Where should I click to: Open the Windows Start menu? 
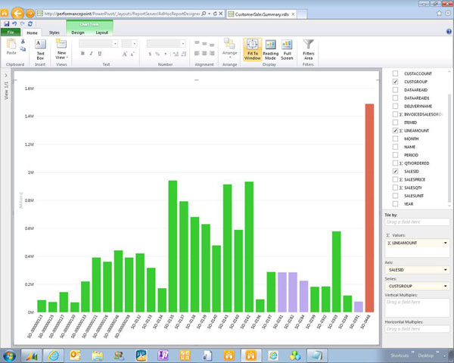pyautogui.click(x=9, y=355)
